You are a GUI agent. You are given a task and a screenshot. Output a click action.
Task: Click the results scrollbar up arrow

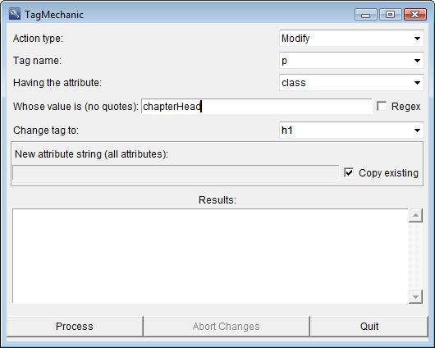pyautogui.click(x=415, y=215)
